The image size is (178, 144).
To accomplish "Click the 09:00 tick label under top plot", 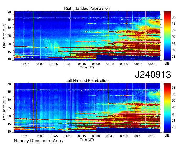I will coord(152,64).
